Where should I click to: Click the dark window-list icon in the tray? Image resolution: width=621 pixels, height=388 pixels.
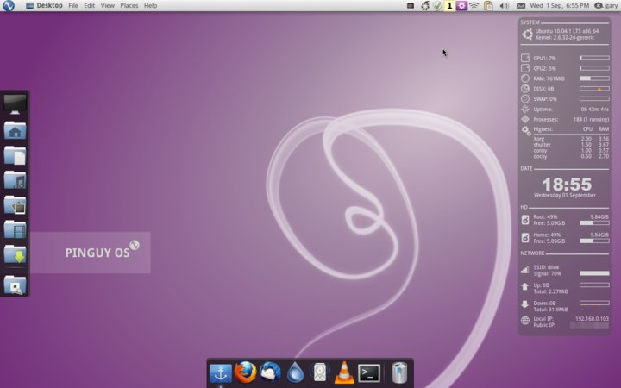point(411,5)
